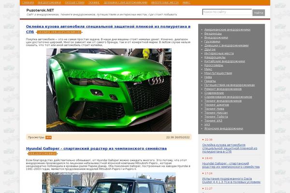Click the 11:27 timestamp in recent posts
Viewport: 290px width, 193px height.
click(208, 189)
